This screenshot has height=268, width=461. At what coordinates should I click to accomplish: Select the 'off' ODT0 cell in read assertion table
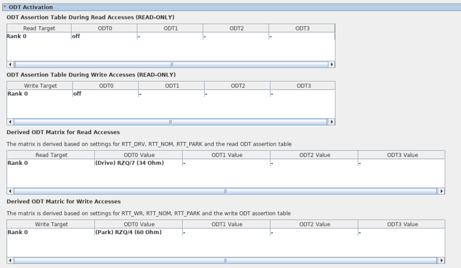click(x=104, y=36)
